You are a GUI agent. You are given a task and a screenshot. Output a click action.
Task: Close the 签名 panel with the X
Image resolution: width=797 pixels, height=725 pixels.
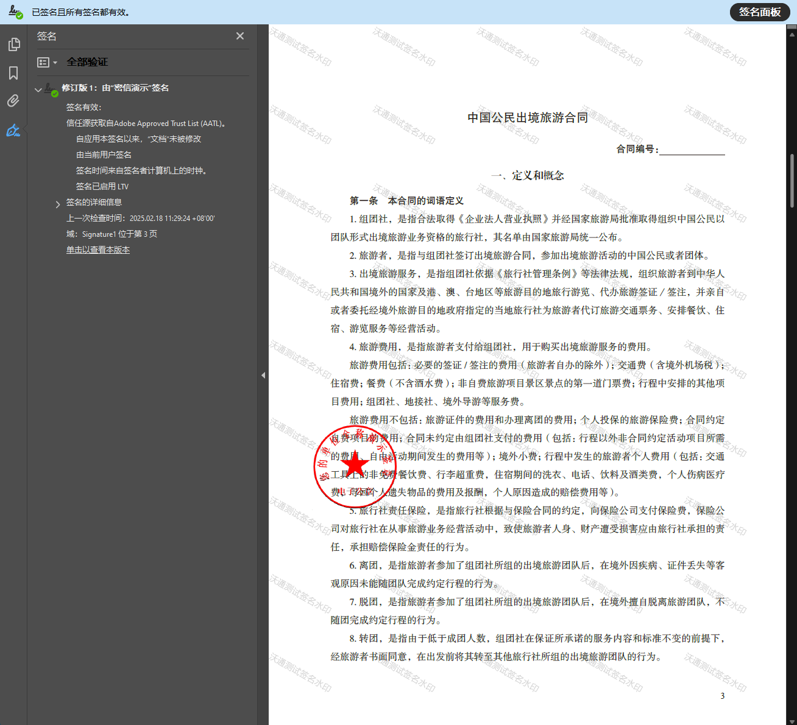239,36
